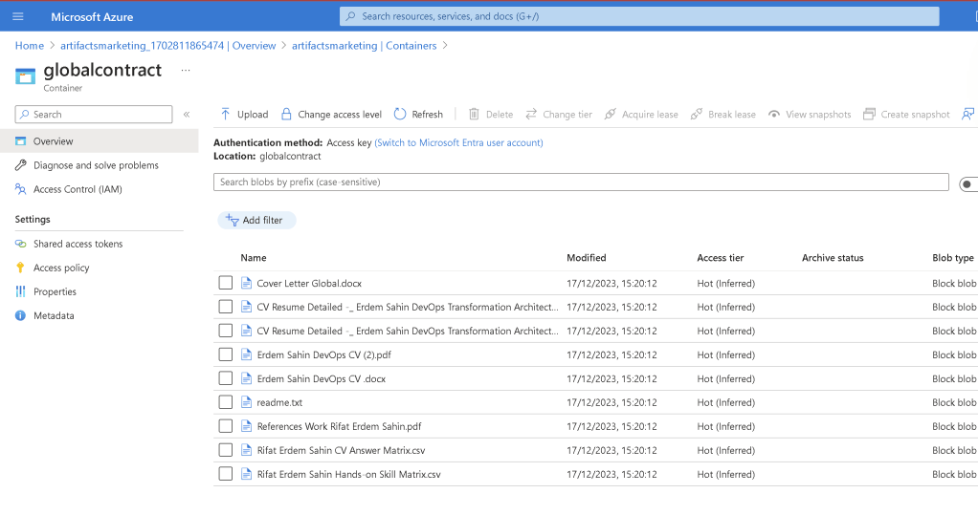Select Rifat Erdem Sahin CV Answer Matrix.csv checkbox
978x515 pixels.
(226, 450)
